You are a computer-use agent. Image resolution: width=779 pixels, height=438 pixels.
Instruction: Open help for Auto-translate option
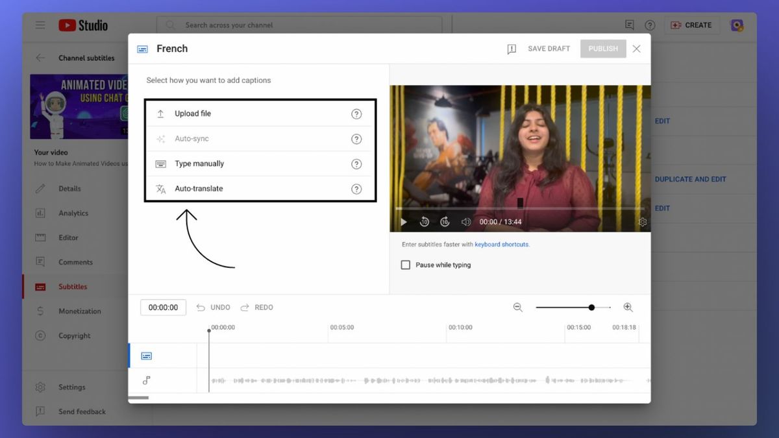pyautogui.click(x=356, y=189)
